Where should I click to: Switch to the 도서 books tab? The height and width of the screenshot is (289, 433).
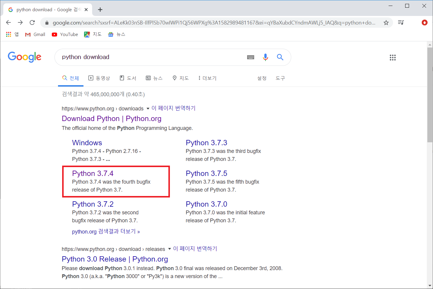[128, 78]
